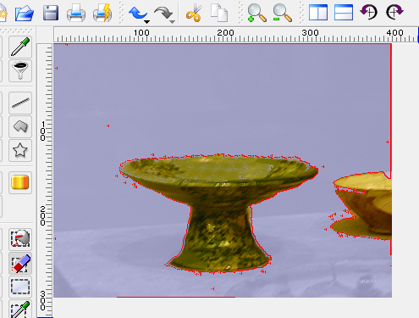The image size is (419, 318).
Task: Split view vertically with the two-column icon
Action: (x=318, y=13)
